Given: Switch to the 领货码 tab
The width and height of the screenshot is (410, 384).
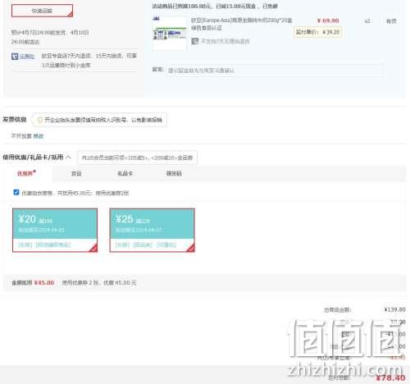Looking at the screenshot, I should coord(174,173).
